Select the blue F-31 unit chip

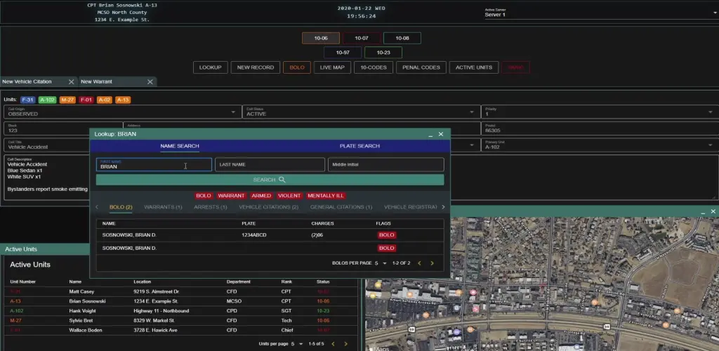[x=28, y=100]
